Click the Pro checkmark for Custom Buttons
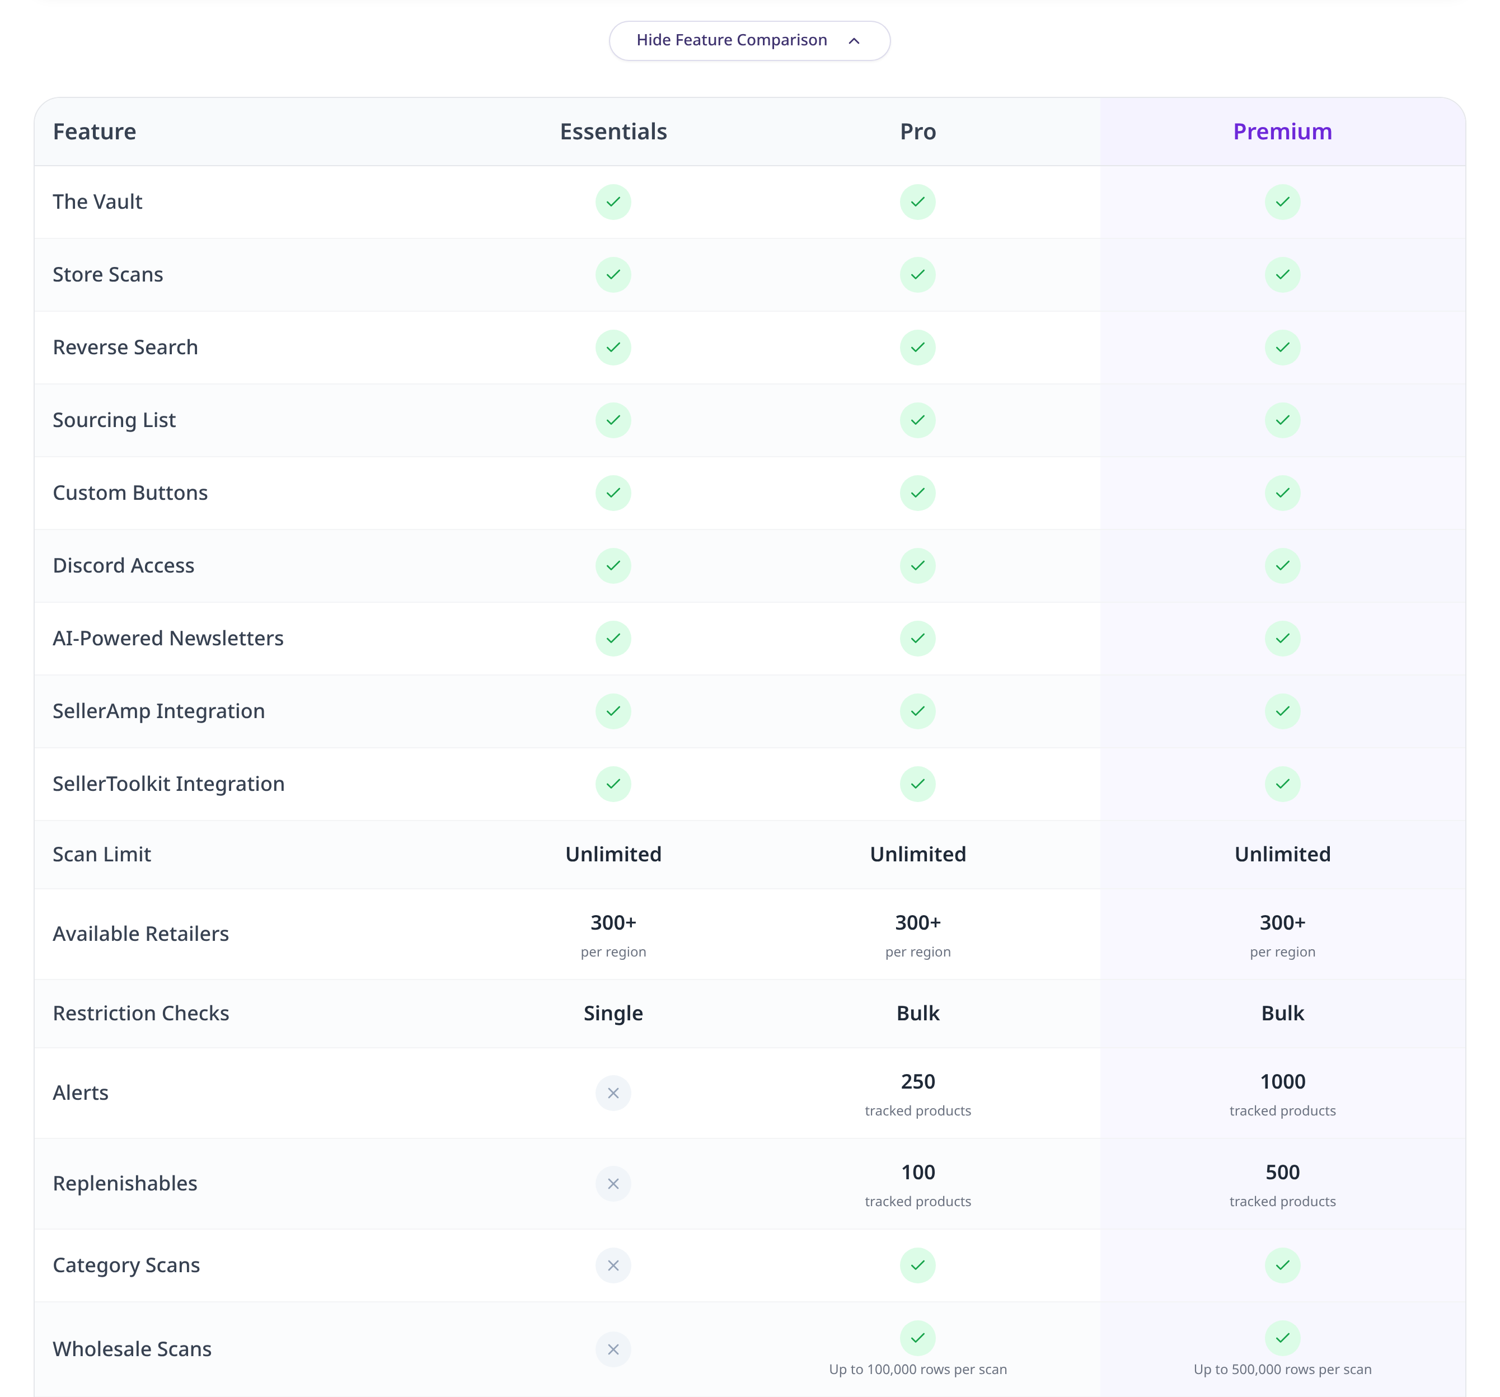The width and height of the screenshot is (1500, 1397). (917, 493)
